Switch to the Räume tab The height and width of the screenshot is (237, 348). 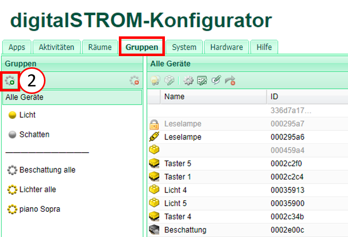(x=100, y=47)
